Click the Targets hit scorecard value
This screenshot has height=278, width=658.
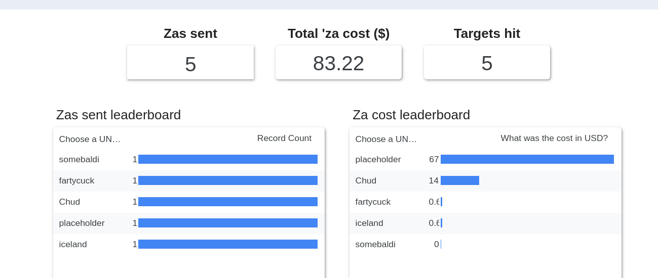(487, 63)
